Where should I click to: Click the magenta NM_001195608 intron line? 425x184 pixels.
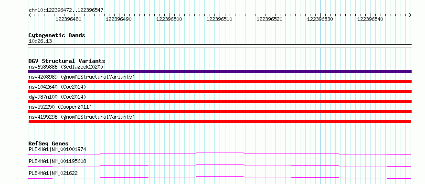click(x=220, y=165)
